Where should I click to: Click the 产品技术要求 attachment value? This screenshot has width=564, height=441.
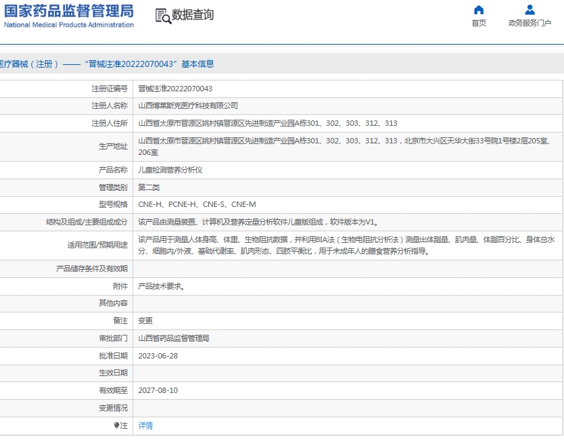[162, 286]
